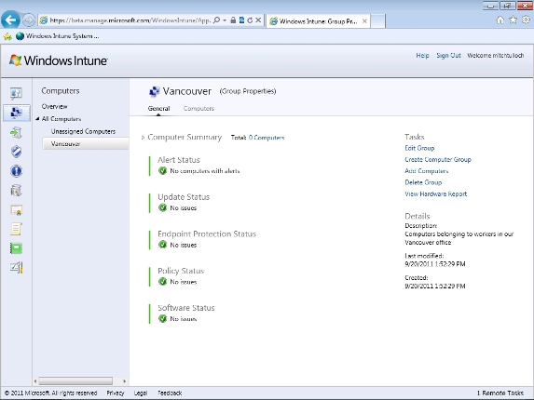Click the Policy Status heading

181,271
